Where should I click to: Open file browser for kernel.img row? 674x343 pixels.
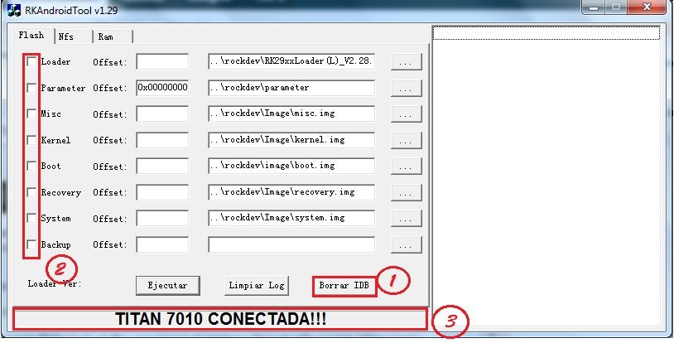pos(407,141)
